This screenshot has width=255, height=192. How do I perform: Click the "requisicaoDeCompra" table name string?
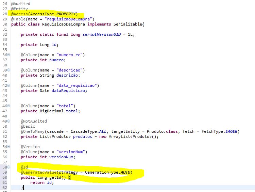68,19
